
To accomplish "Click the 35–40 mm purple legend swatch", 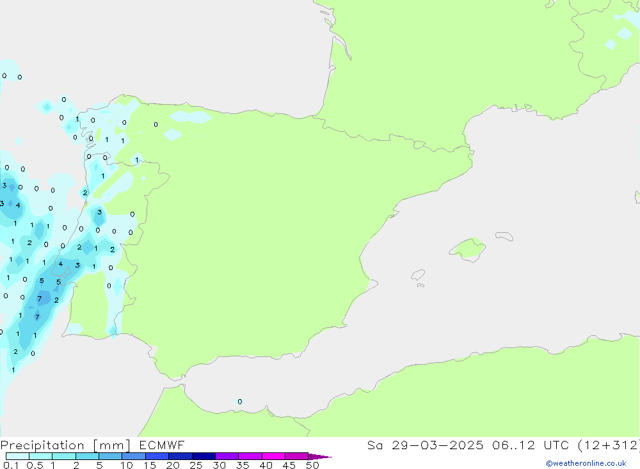I will (250, 456).
